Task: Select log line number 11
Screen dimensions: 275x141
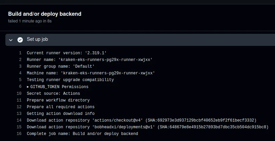Action: pos(19,100)
